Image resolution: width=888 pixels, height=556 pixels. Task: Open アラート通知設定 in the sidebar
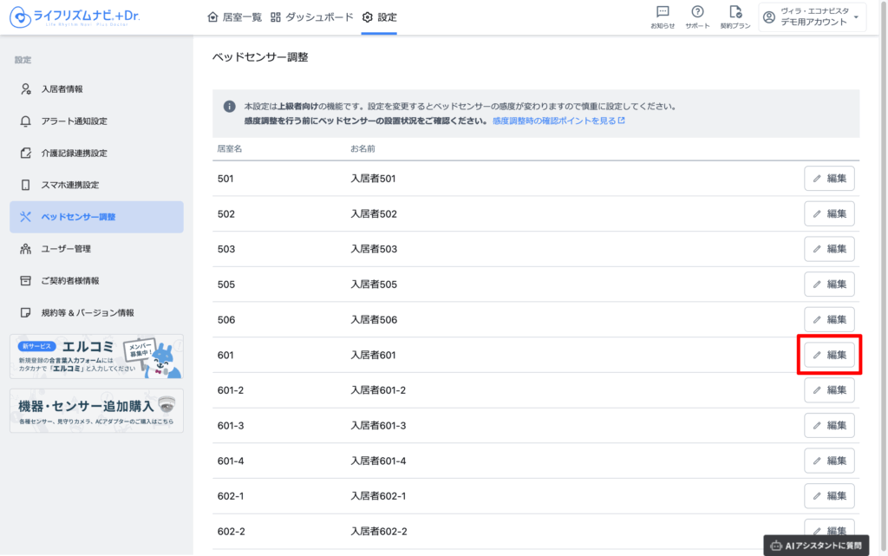point(75,121)
